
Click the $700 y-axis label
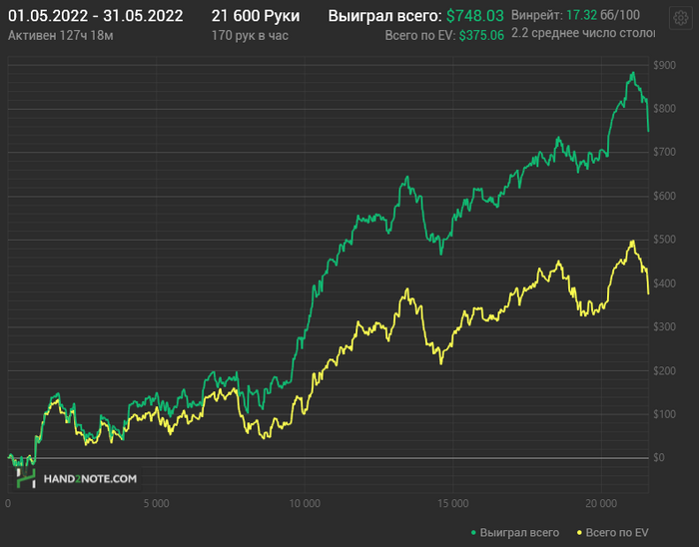664,153
